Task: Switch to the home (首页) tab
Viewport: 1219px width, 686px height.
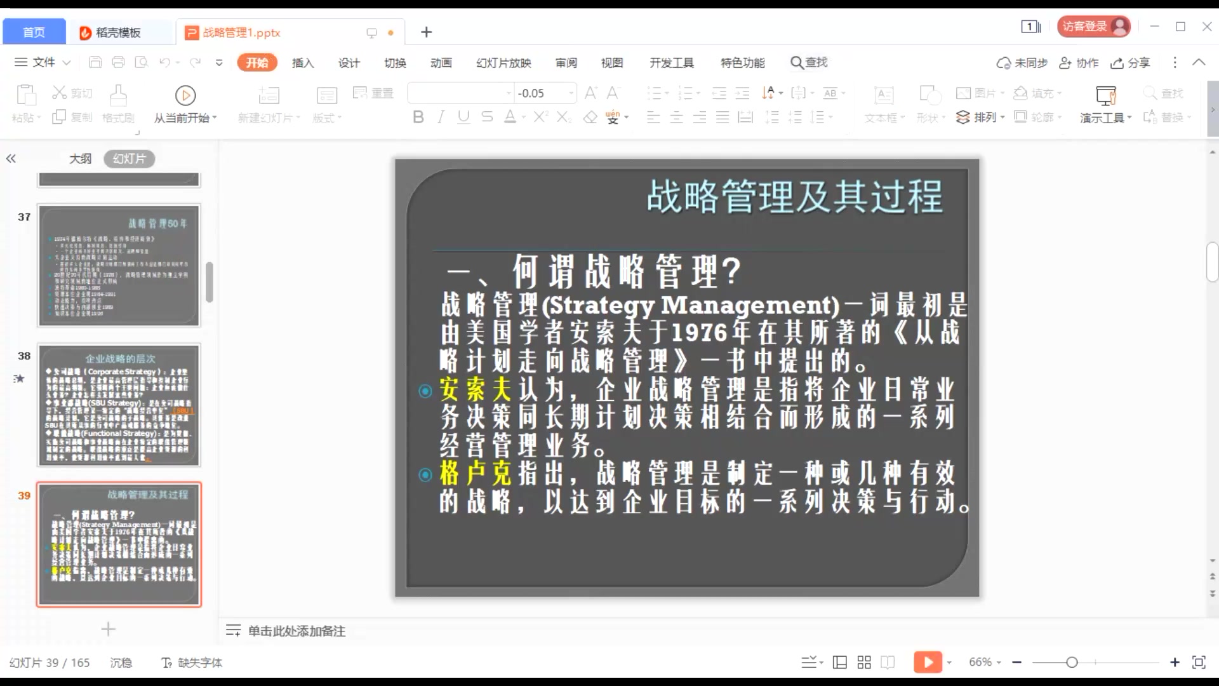Action: tap(34, 32)
